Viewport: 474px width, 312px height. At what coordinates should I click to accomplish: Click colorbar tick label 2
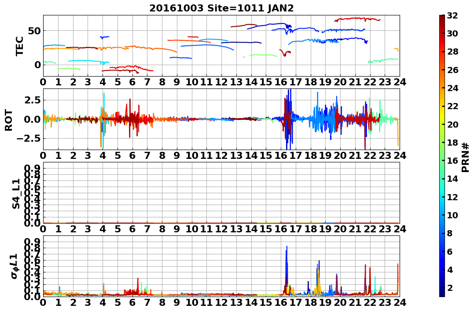[x=450, y=287]
